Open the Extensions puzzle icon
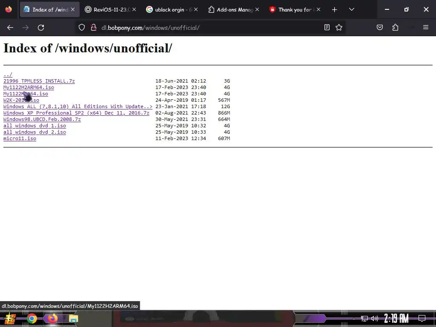The image size is (436, 327). click(395, 27)
